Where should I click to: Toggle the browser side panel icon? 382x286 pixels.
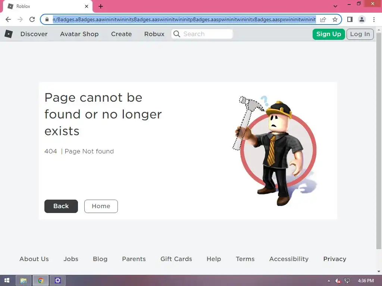coord(350,19)
